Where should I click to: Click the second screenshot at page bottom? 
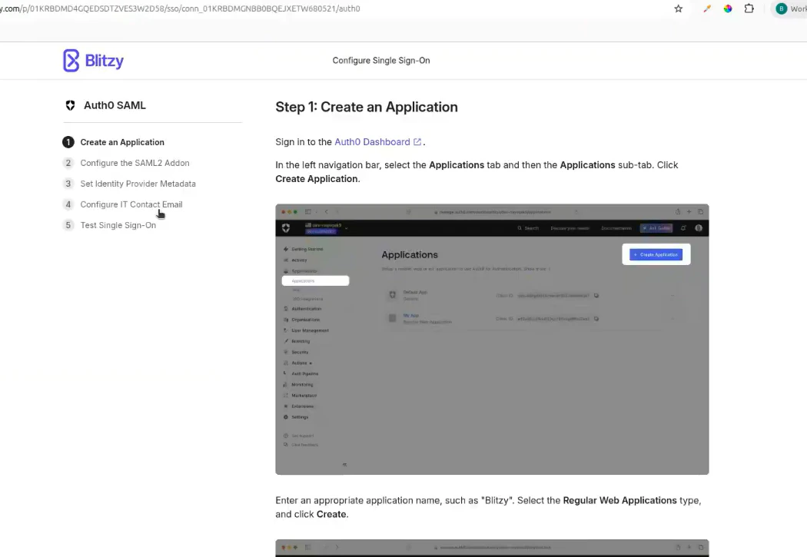[x=492, y=549]
